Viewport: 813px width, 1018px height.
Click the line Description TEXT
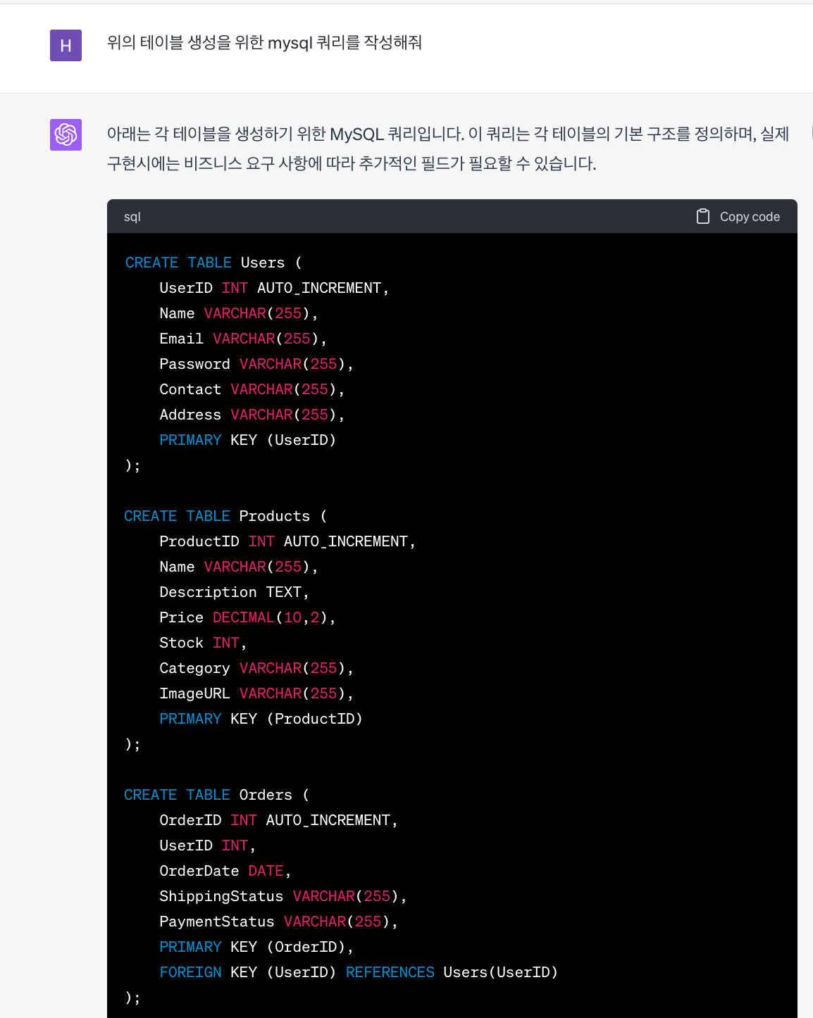(x=235, y=592)
